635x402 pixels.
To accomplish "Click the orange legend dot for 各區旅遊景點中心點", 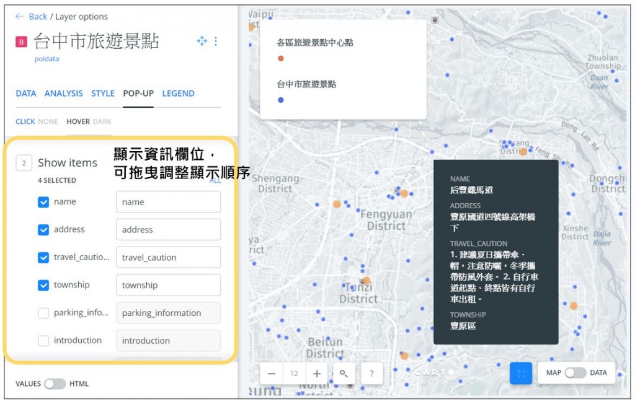I will [x=281, y=59].
